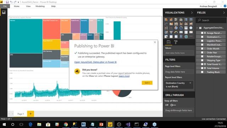Tick the Trading Block field checkbox
Viewport: 227px width, 128px height.
click(202, 72)
